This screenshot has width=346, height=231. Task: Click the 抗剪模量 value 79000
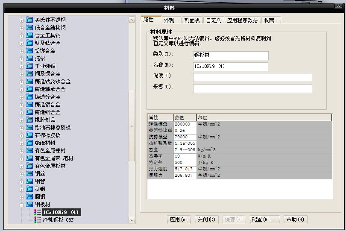point(185,137)
